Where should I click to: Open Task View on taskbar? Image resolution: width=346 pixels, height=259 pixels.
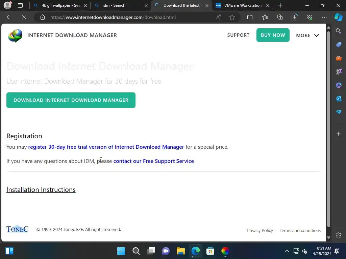pos(151,251)
